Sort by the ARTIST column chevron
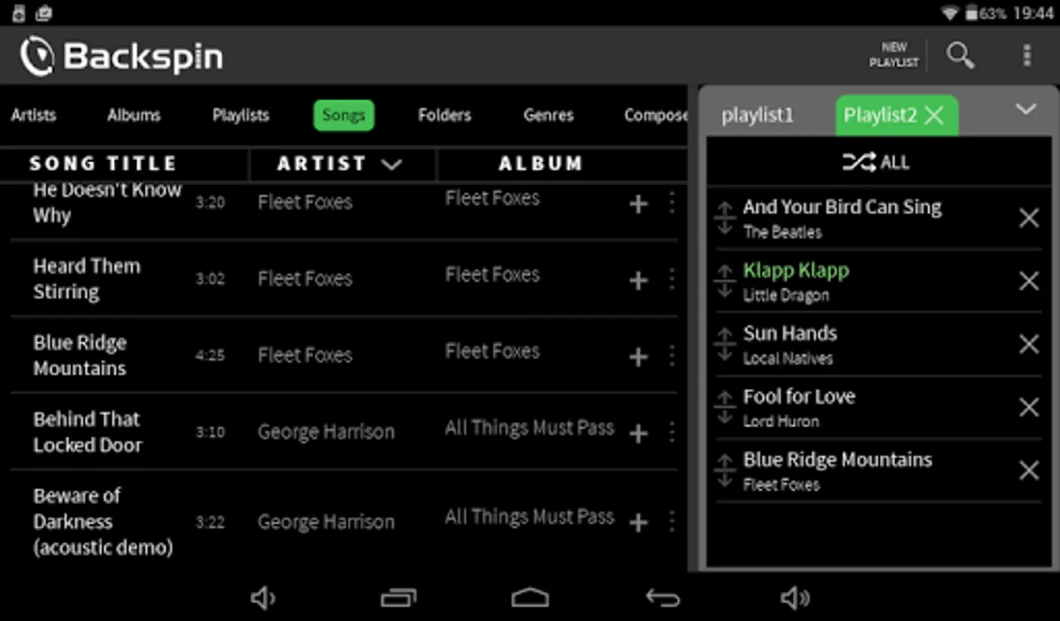This screenshot has width=1060, height=621. [391, 164]
